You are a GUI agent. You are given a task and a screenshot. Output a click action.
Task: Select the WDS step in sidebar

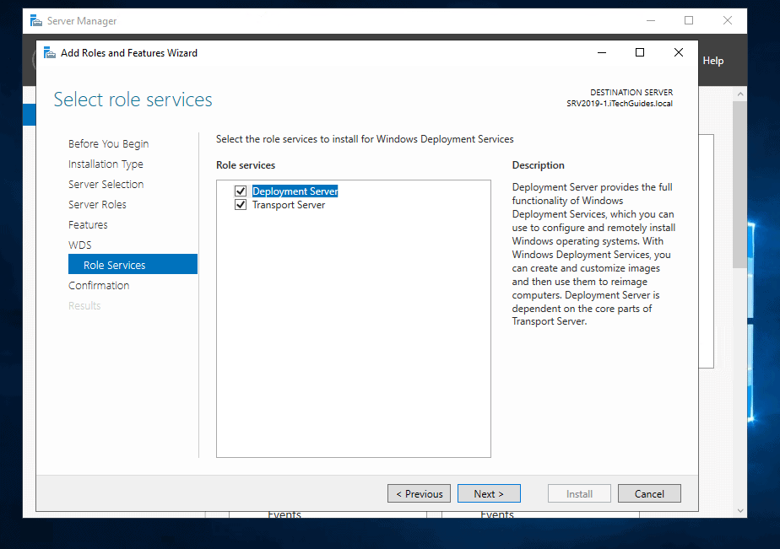point(79,245)
